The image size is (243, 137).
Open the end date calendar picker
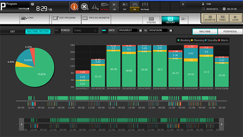(x=170, y=30)
